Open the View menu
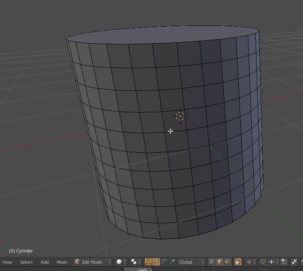This screenshot has width=303, height=271. [7, 262]
